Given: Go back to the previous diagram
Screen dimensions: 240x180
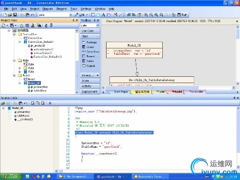Looking at the screenshot, I should 129,15.
